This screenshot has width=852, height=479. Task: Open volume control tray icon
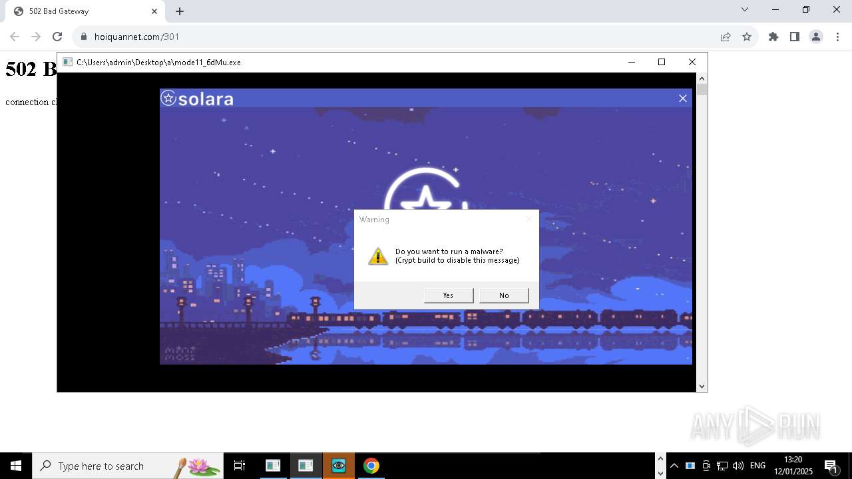pos(738,466)
